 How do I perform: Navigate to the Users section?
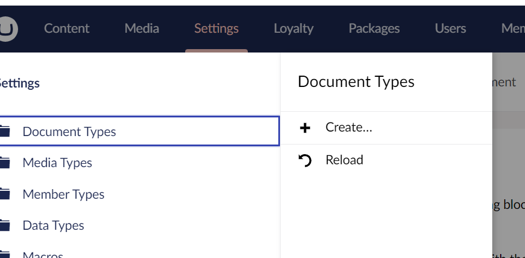450,28
